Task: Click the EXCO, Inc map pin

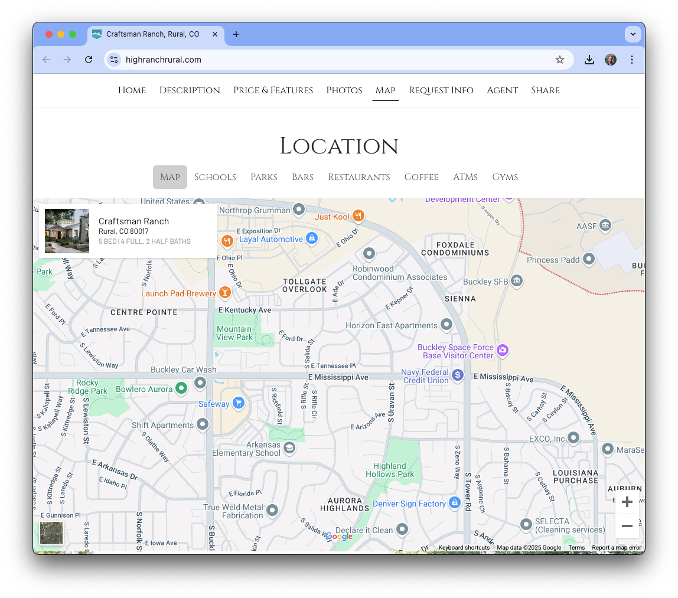Action: [573, 437]
